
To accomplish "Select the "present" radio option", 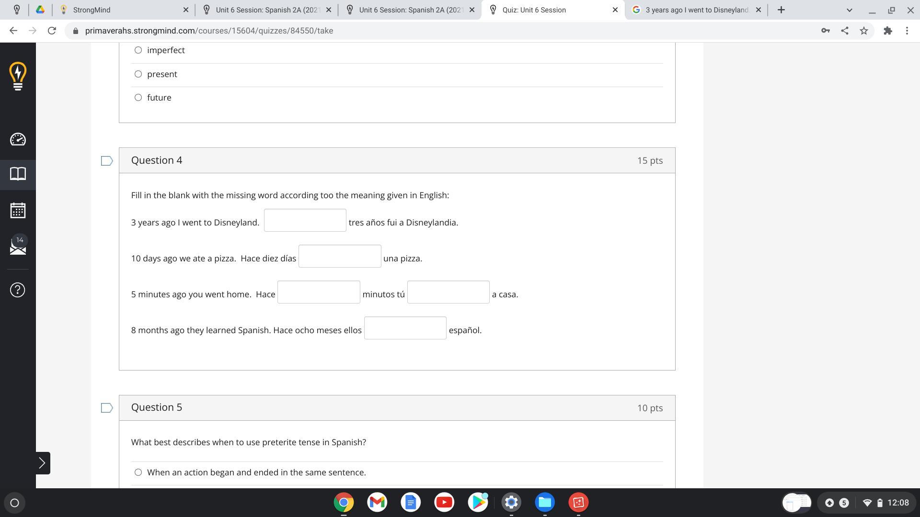I will tap(138, 74).
